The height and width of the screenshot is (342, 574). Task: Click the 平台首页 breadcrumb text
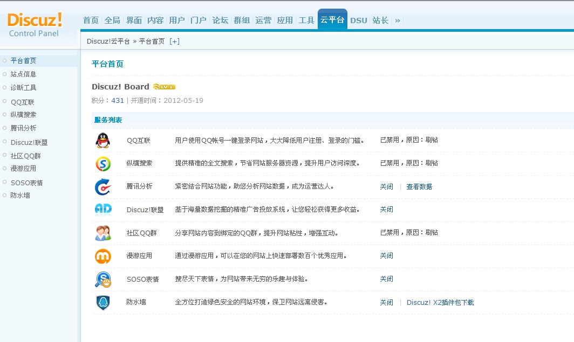152,41
